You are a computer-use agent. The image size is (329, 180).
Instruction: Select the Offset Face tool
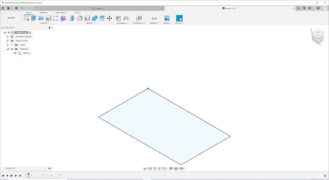point(102,18)
